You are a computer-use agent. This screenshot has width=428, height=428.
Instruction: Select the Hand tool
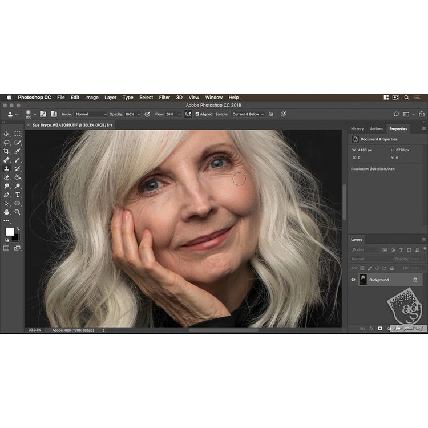tap(6, 212)
